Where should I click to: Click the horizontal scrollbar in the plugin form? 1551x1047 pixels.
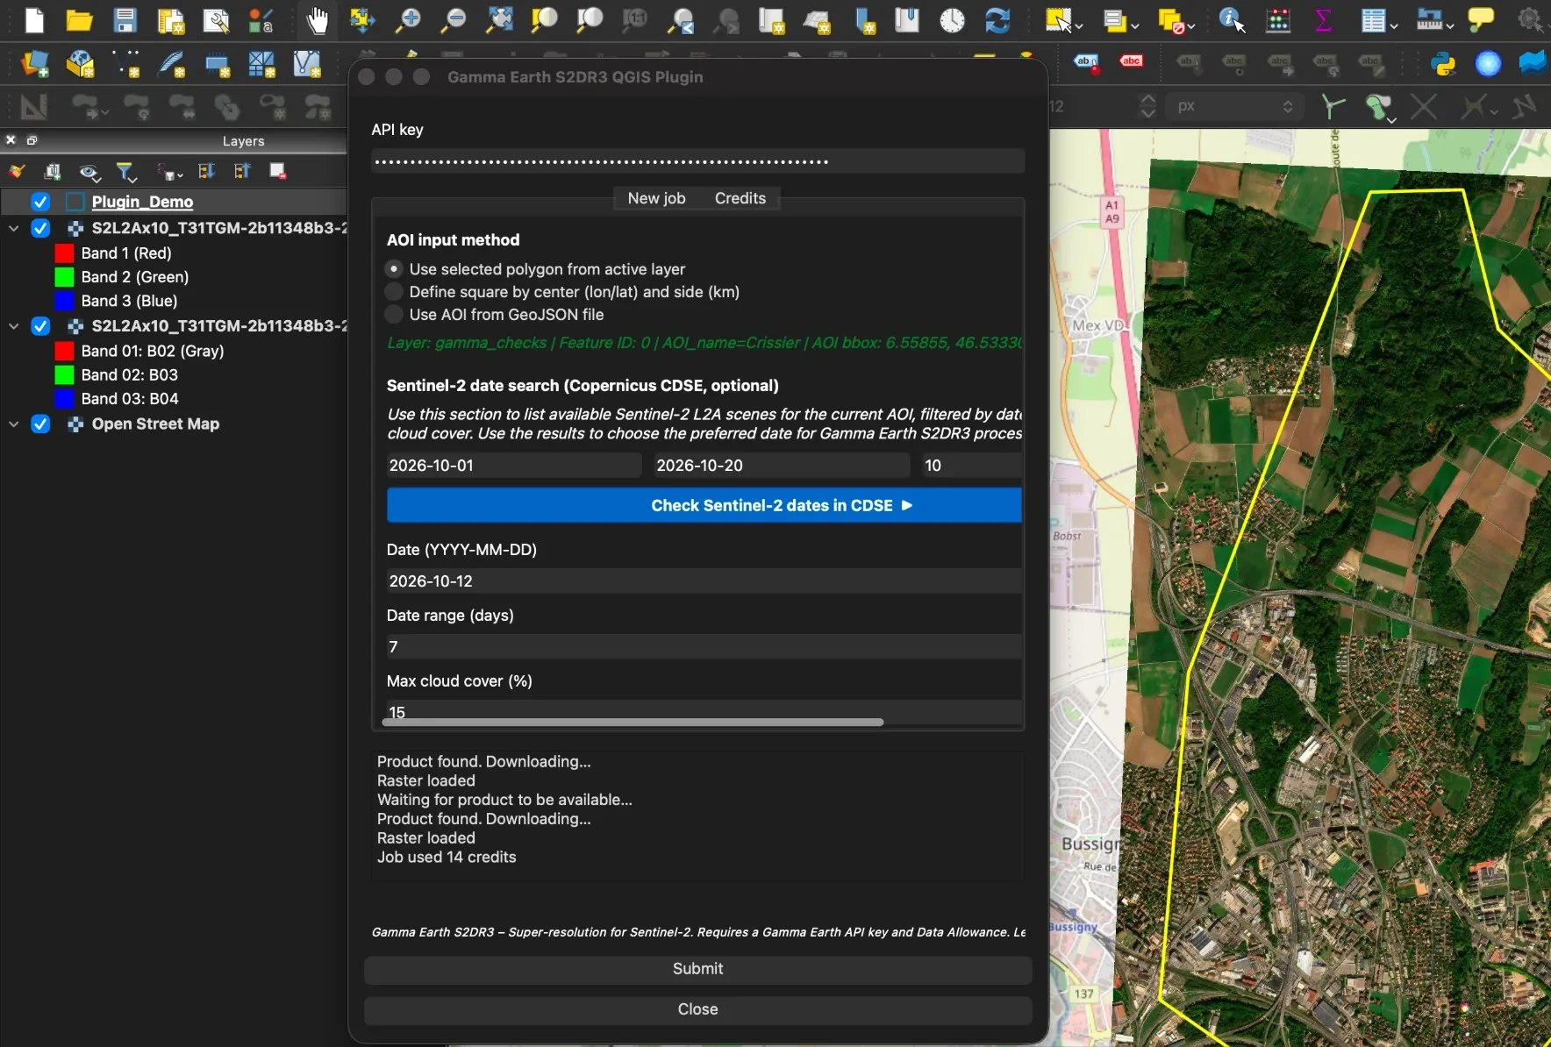point(633,723)
